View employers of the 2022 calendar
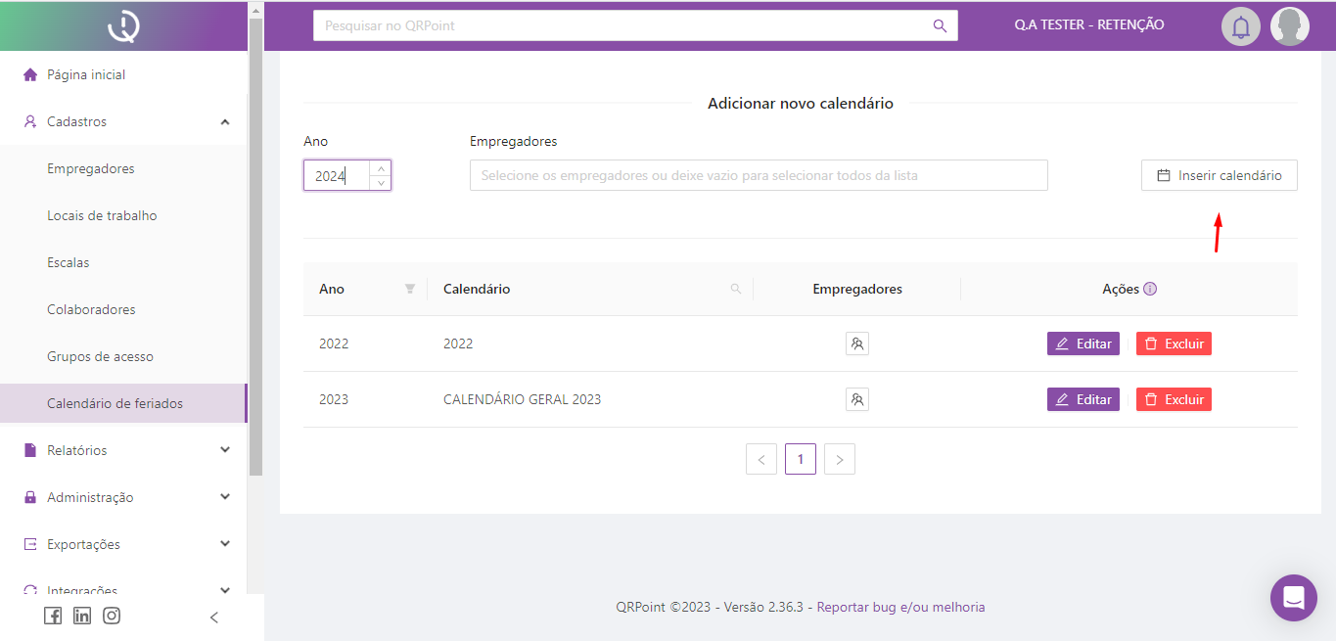1336x641 pixels. [x=856, y=343]
